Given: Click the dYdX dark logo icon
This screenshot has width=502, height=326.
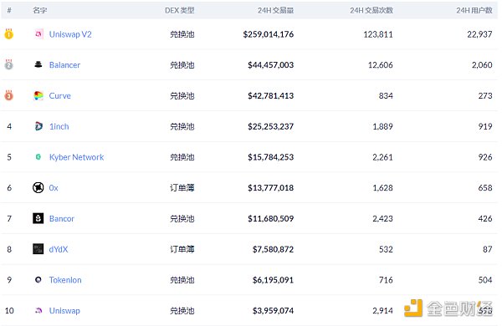Looking at the screenshot, I should [38, 249].
